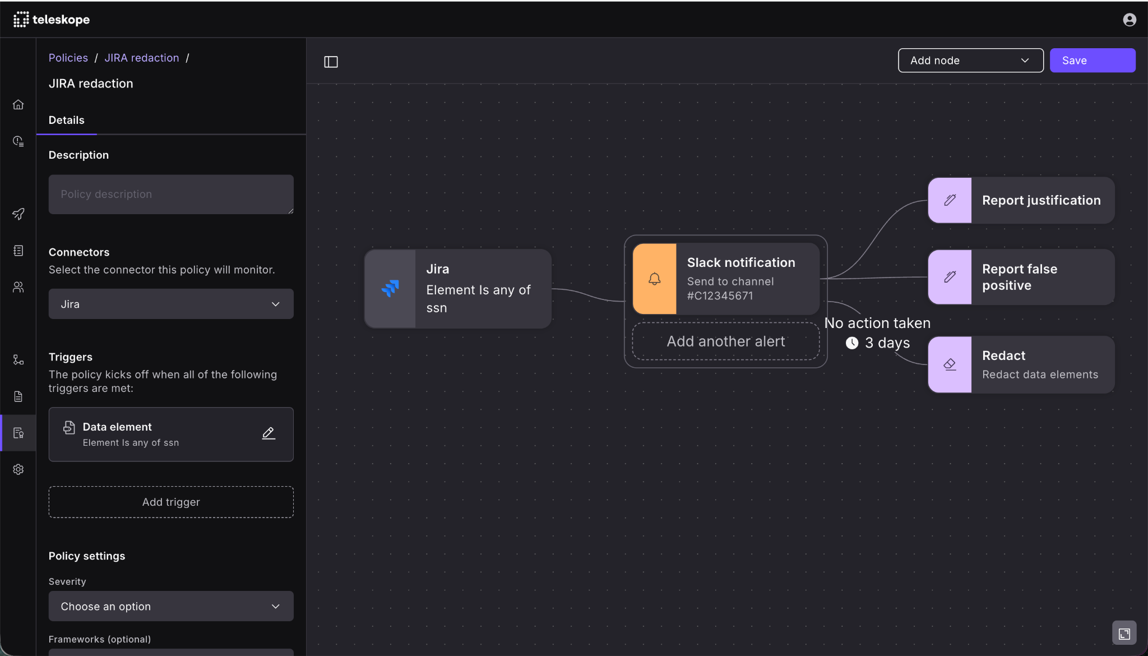
Task: Click the Data element file icon
Action: [69, 428]
